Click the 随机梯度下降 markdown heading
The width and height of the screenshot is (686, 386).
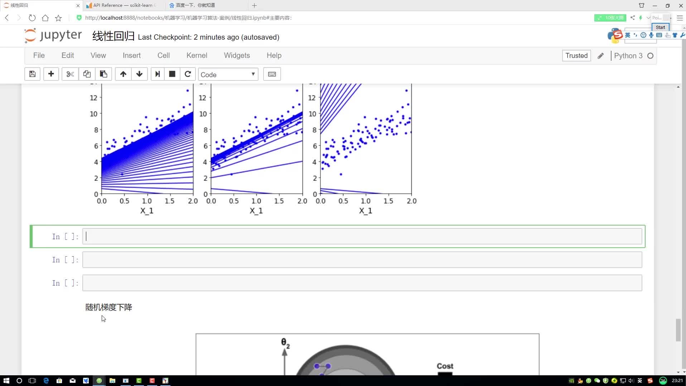pos(108,307)
